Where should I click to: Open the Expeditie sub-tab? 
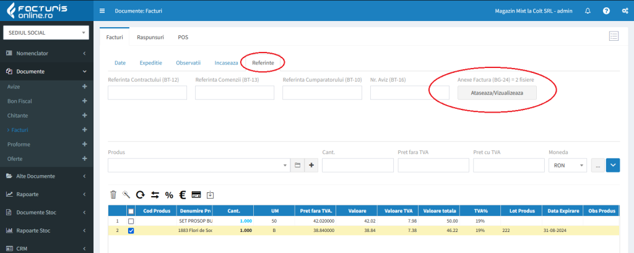point(151,63)
